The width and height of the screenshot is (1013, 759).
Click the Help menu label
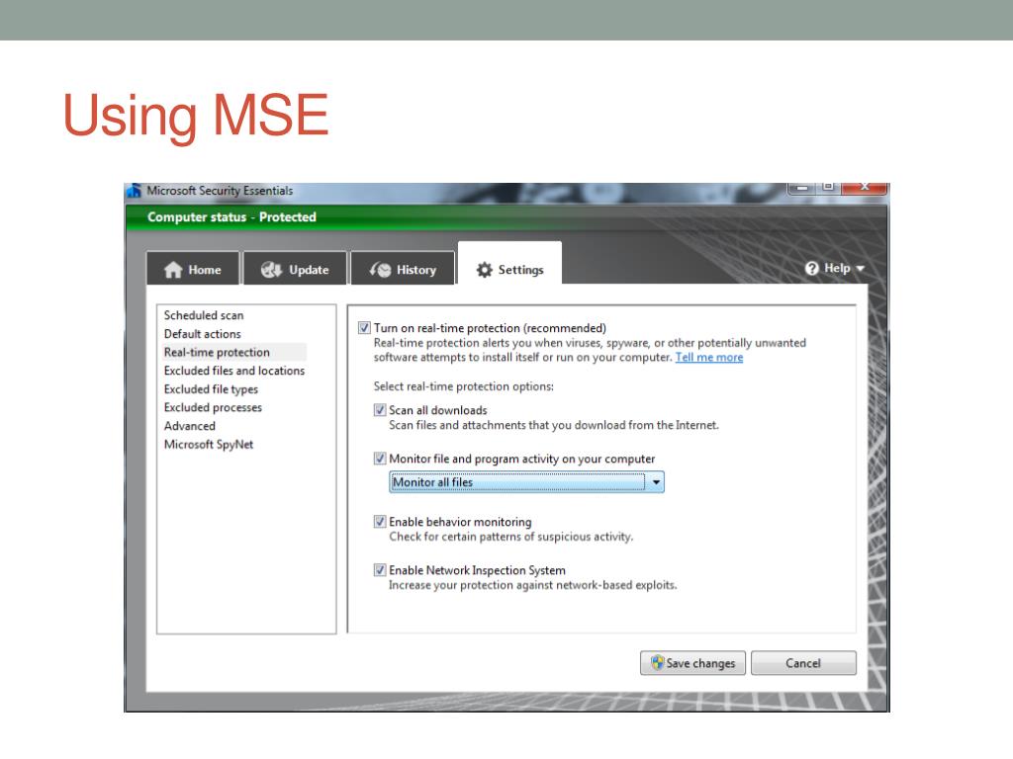837,268
